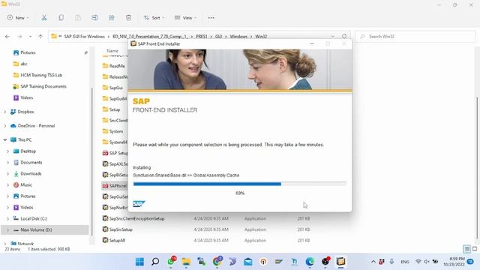This screenshot has height=270, width=480.
Task: Open Desktop in the navigation pane
Action: [28, 151]
